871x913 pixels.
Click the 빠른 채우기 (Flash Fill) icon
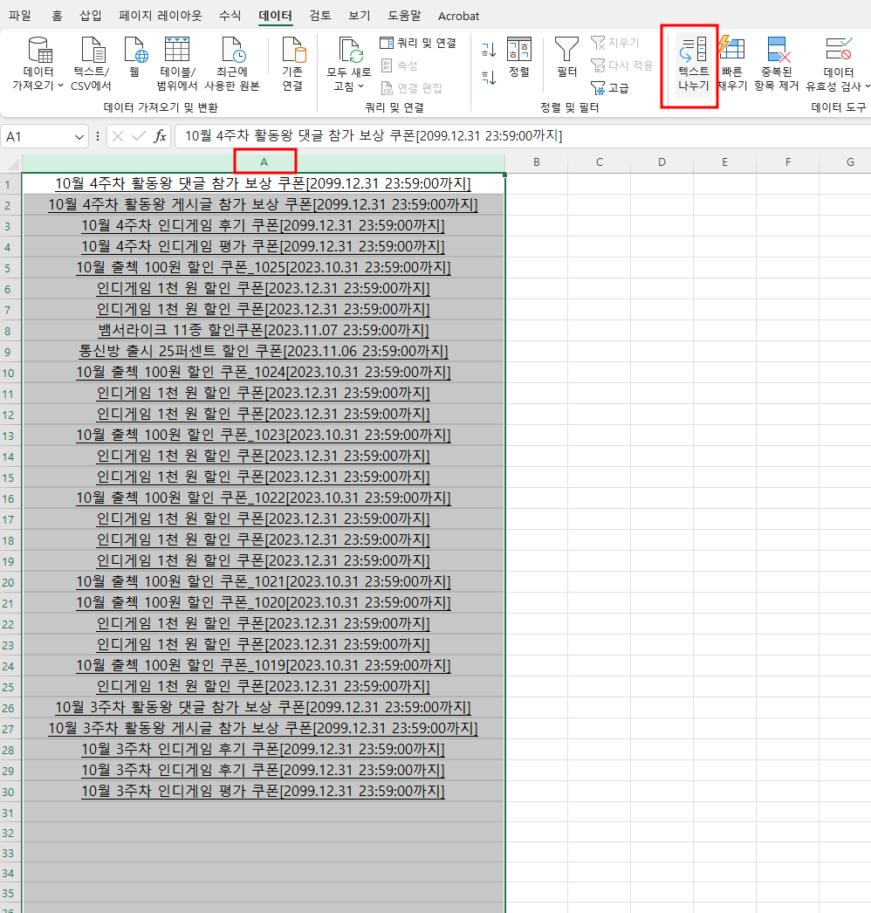[x=731, y=65]
